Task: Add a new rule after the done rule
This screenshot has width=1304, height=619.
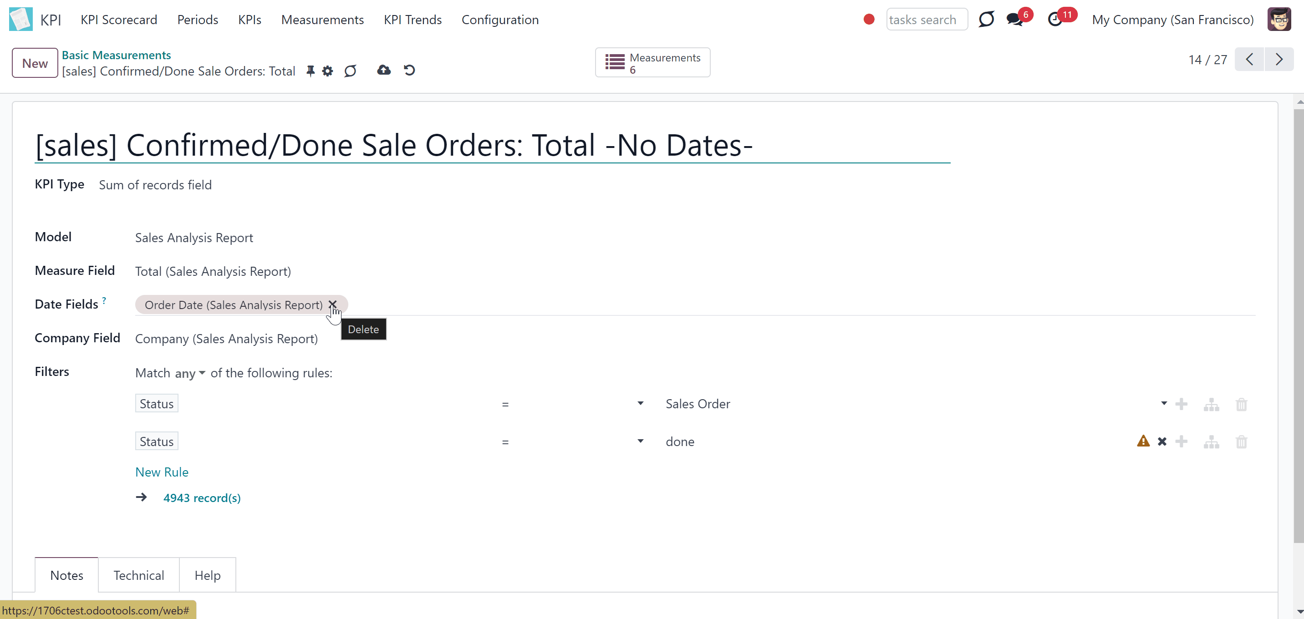Action: click(x=1182, y=442)
